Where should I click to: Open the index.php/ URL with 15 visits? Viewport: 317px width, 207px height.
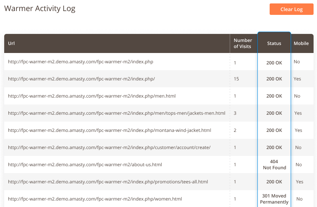click(81, 79)
